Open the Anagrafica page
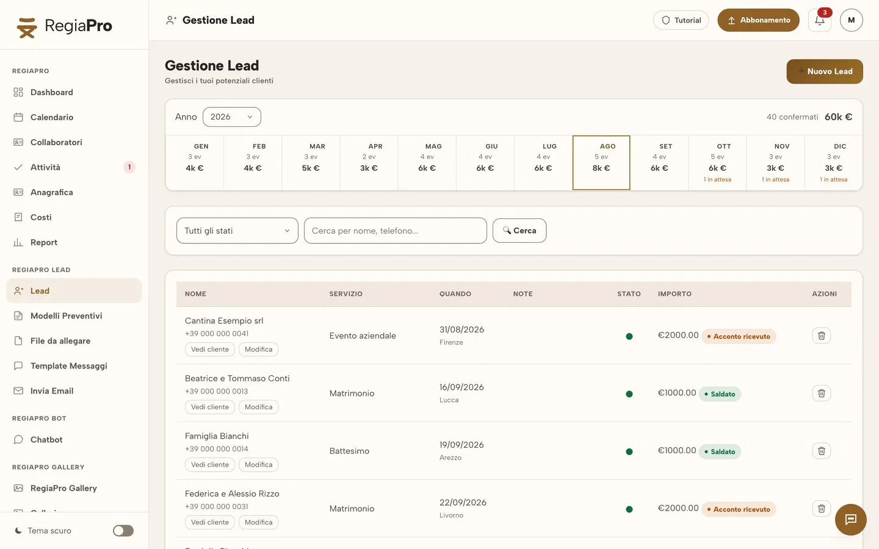 (74, 192)
